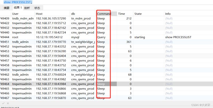The height and width of the screenshot is (108, 213).
Task: Switch to the 摘要 tab
Action: point(6,8)
